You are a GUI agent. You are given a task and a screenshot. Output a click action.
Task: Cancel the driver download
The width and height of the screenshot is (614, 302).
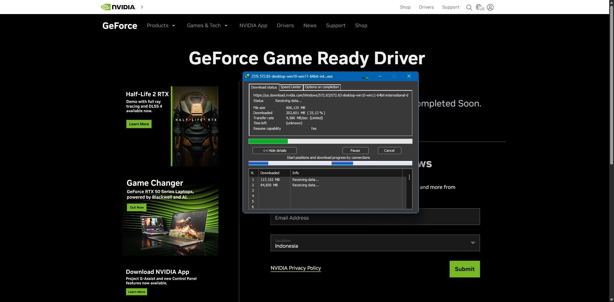click(x=389, y=151)
